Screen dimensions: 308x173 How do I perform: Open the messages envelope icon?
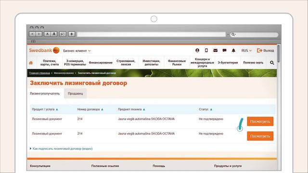215,50
